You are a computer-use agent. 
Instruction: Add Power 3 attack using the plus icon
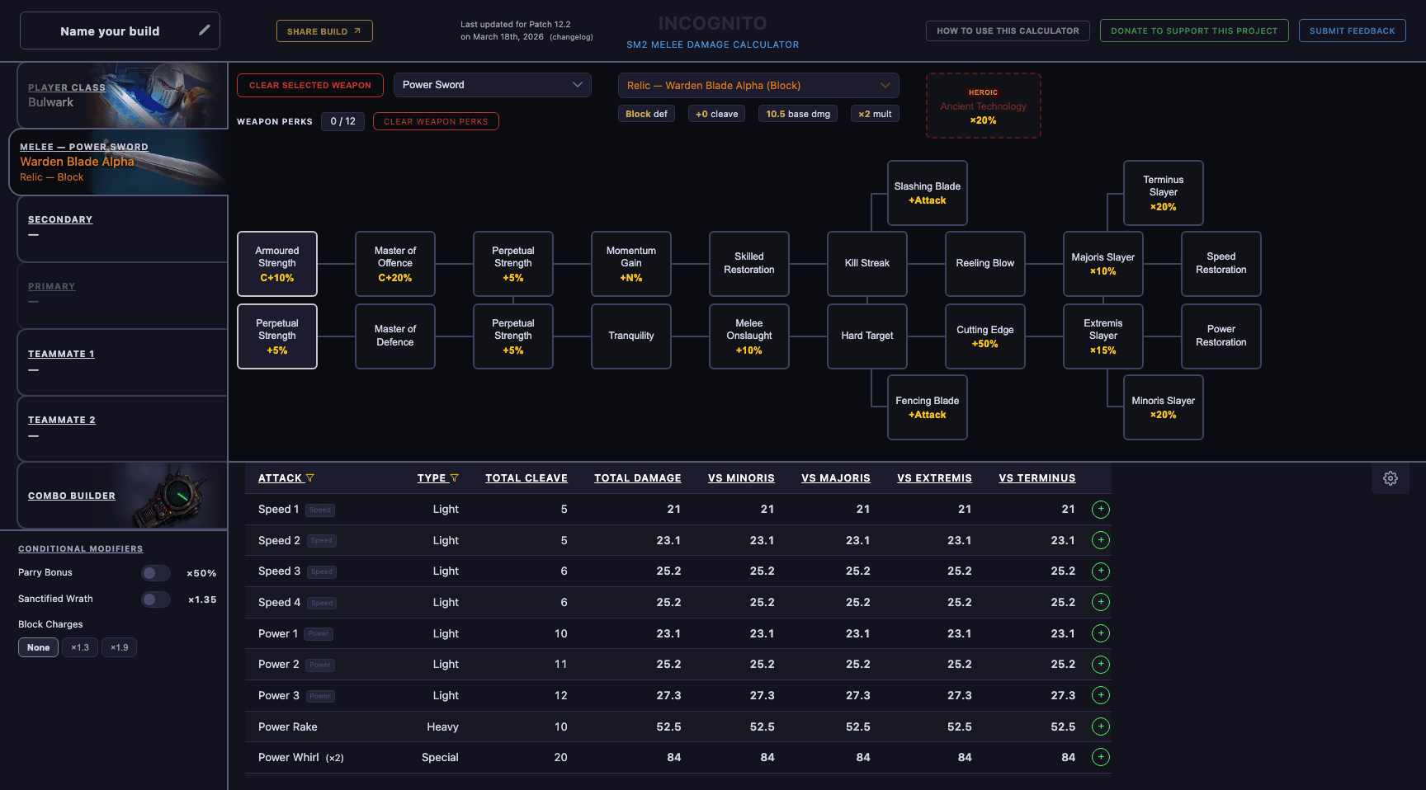tap(1100, 695)
